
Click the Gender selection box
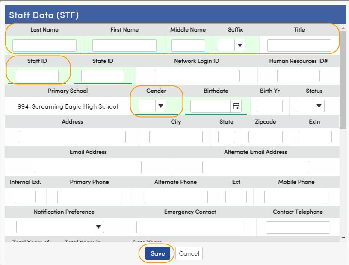tap(147, 106)
